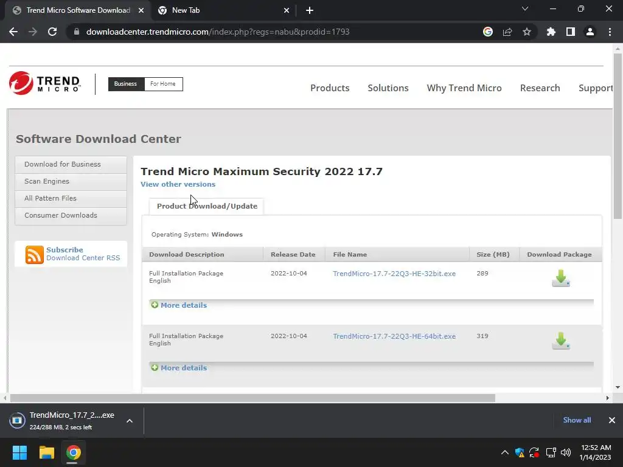Click the orange RSS feed icon
This screenshot has width=623, height=467.
point(34,255)
